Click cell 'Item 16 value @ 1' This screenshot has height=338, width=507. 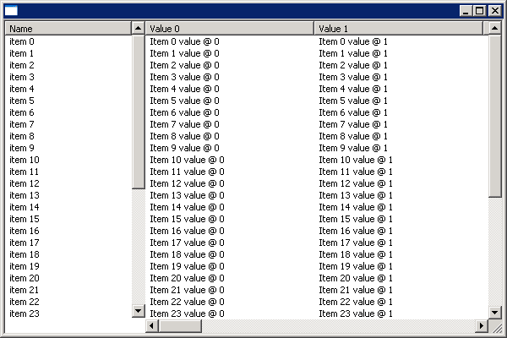coord(356,231)
